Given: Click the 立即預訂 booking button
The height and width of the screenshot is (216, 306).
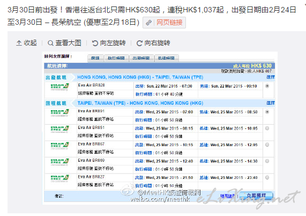Looking at the screenshot, I should 256,196.
